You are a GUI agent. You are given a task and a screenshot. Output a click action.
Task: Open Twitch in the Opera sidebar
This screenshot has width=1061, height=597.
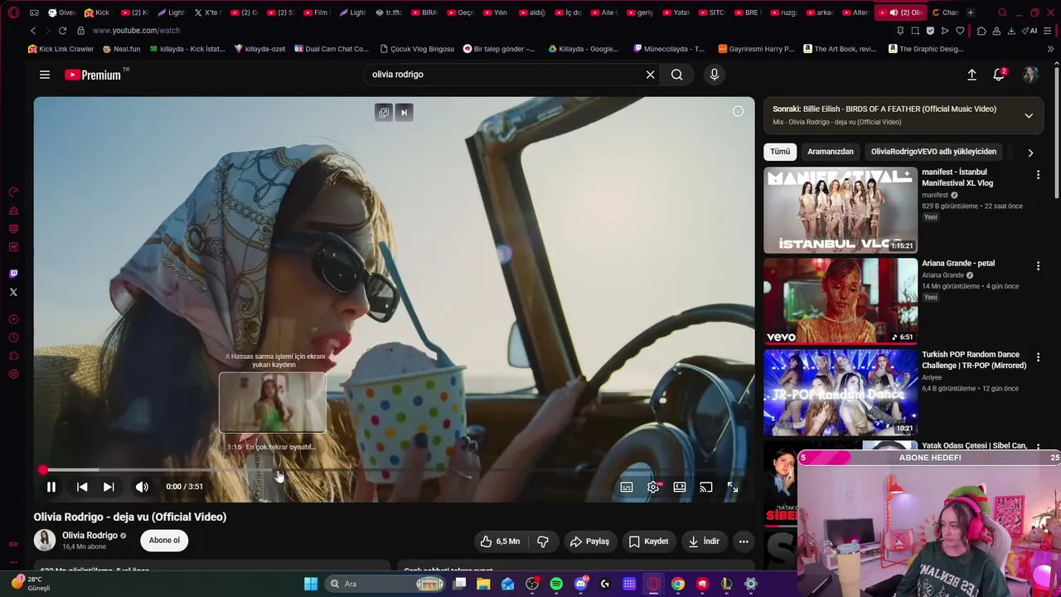coord(13,274)
